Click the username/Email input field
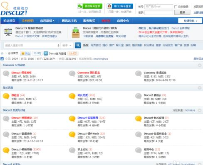 click(x=159, y=7)
